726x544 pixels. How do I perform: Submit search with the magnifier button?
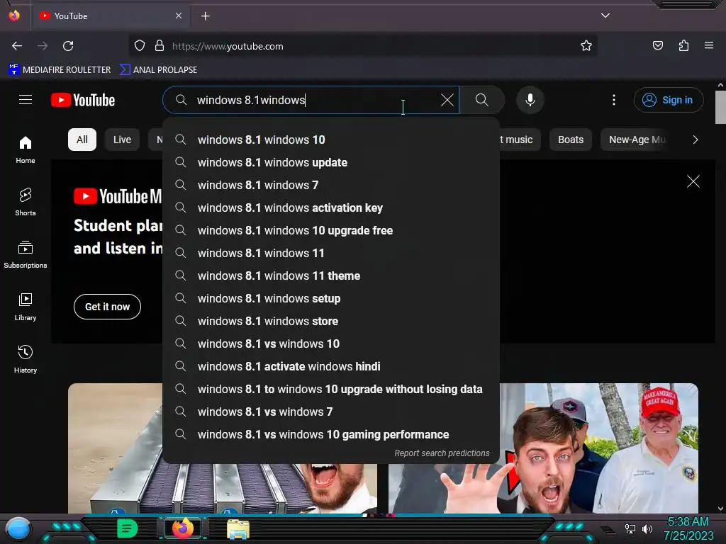pyautogui.click(x=482, y=100)
